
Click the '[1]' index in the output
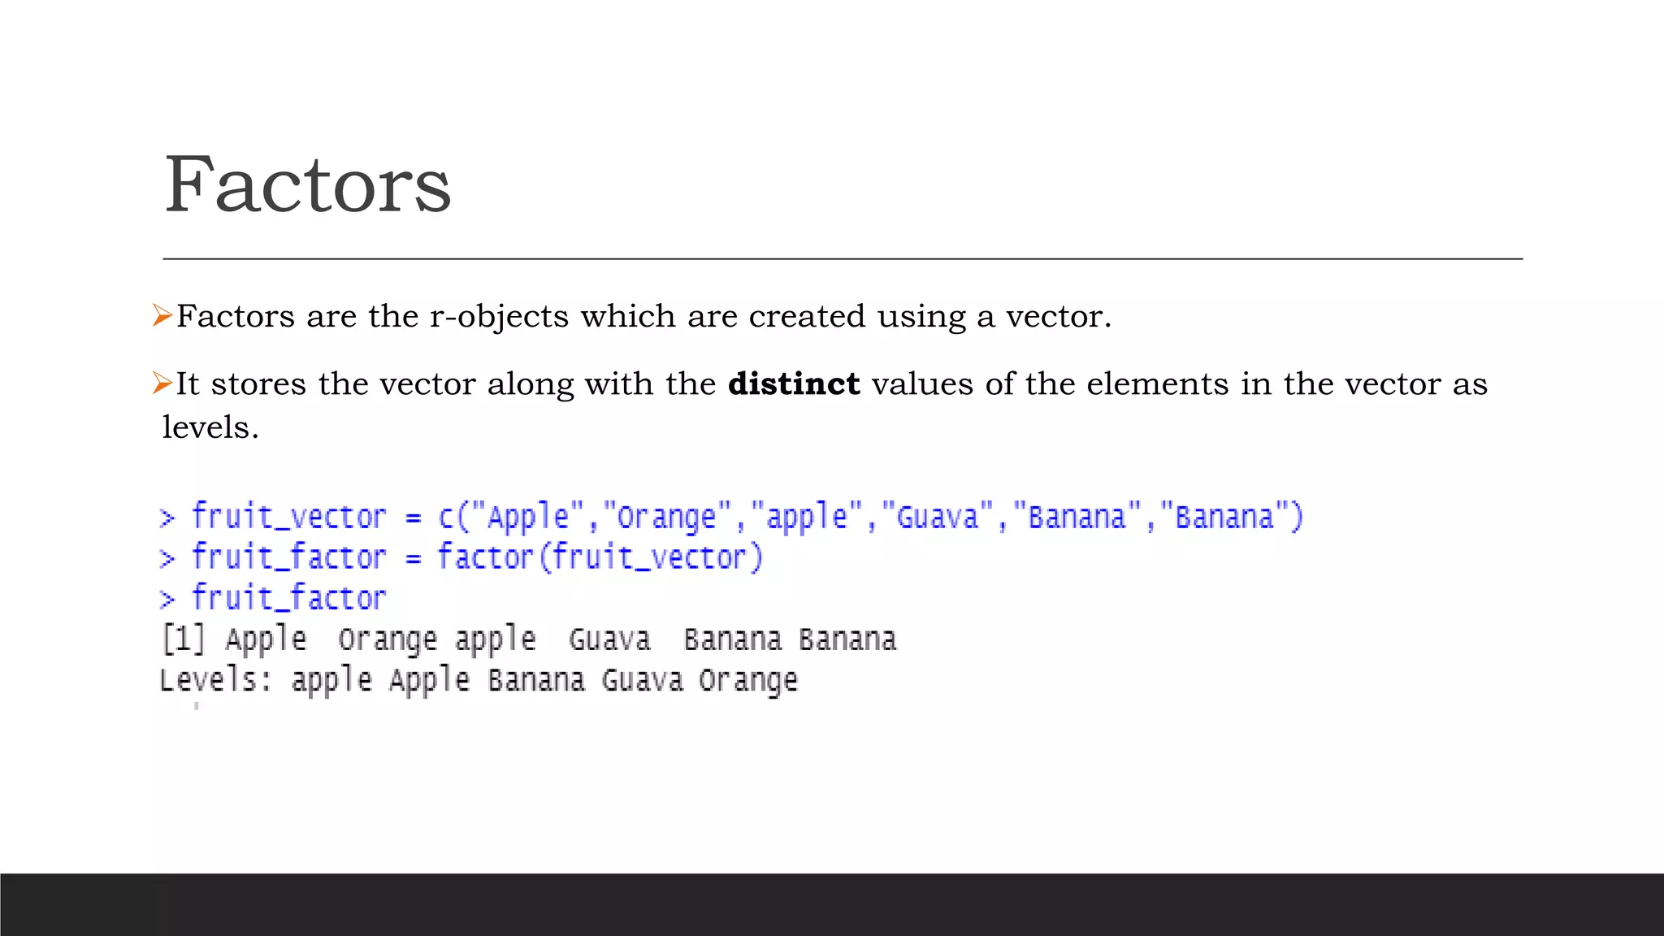[183, 639]
